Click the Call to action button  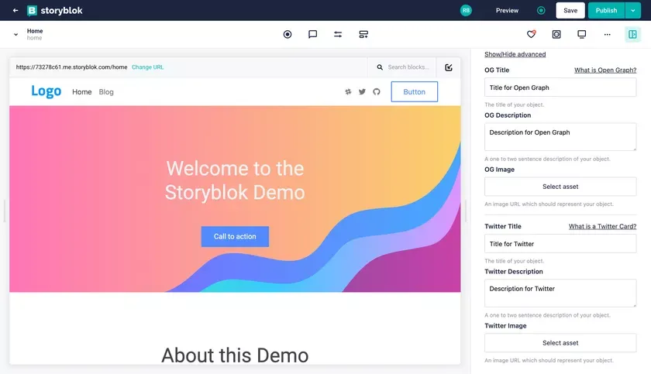[235, 236]
